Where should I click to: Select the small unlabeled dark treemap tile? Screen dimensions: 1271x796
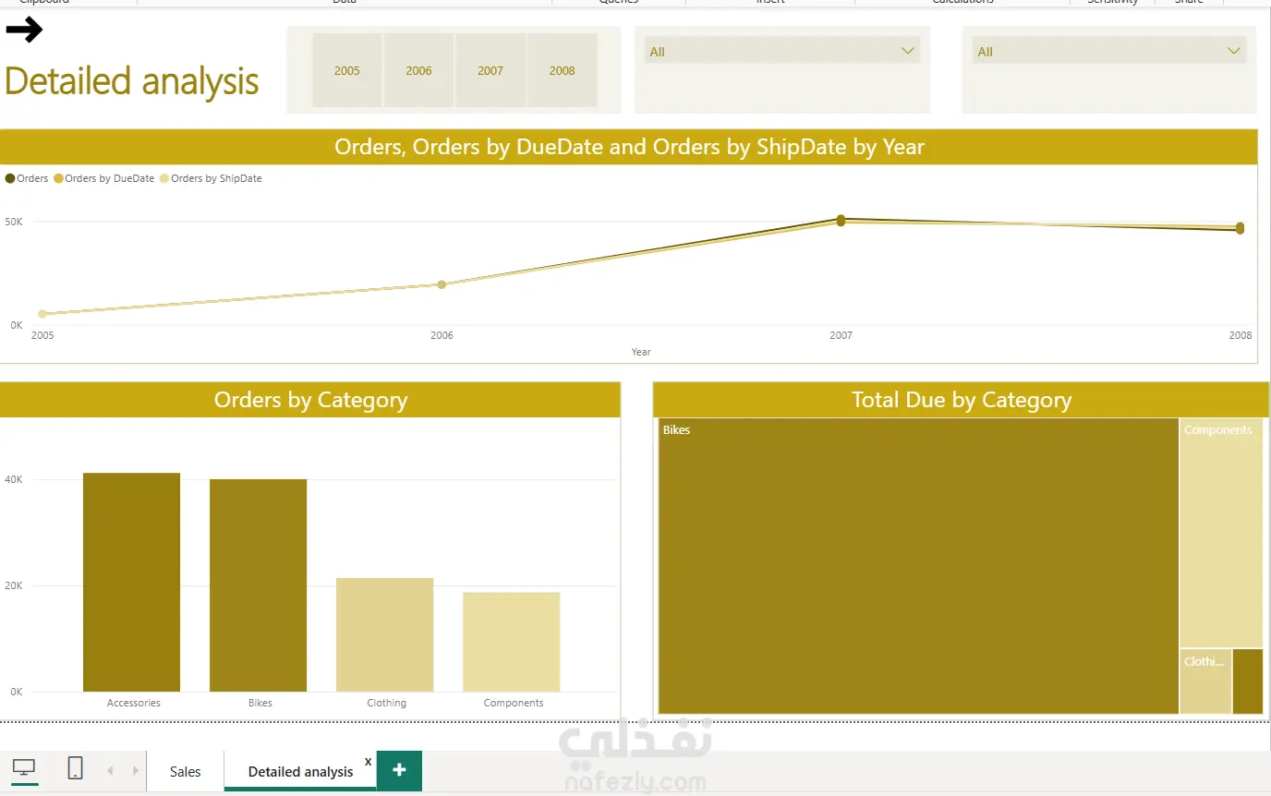(1248, 681)
